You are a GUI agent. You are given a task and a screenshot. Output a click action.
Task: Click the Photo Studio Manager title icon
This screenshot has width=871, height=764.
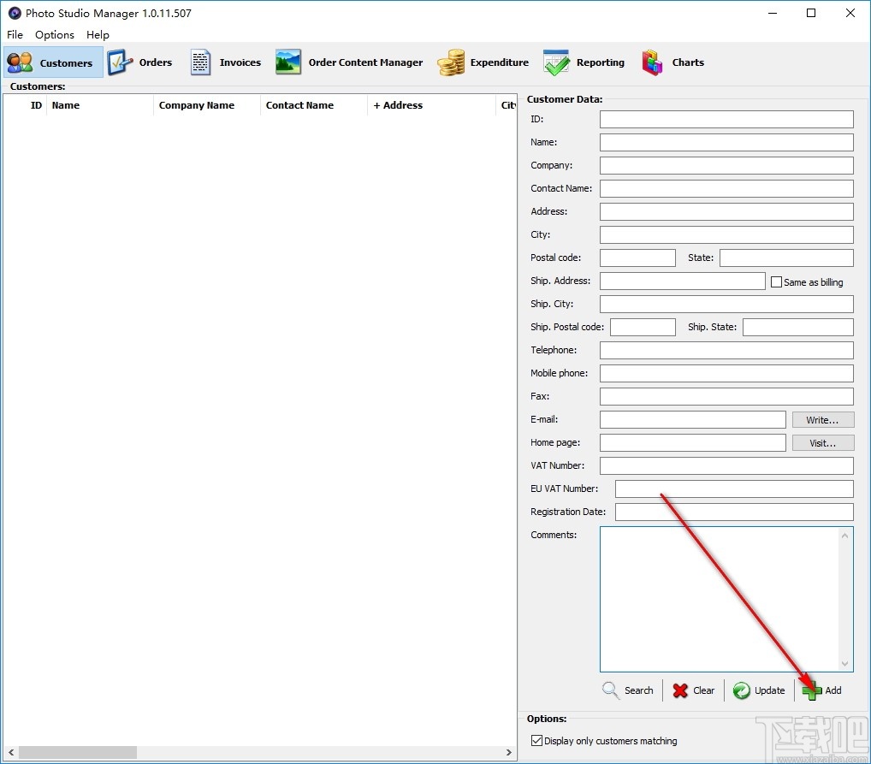click(15, 13)
